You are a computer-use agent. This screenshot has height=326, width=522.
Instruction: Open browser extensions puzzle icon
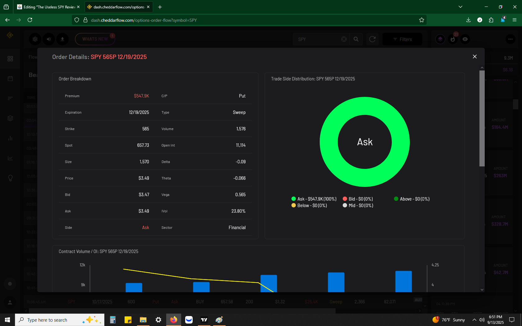(x=491, y=20)
